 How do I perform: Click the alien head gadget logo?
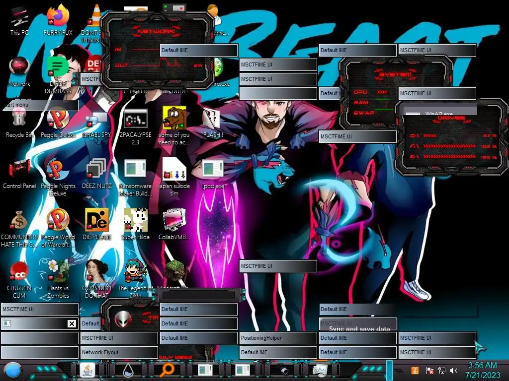[x=123, y=319]
